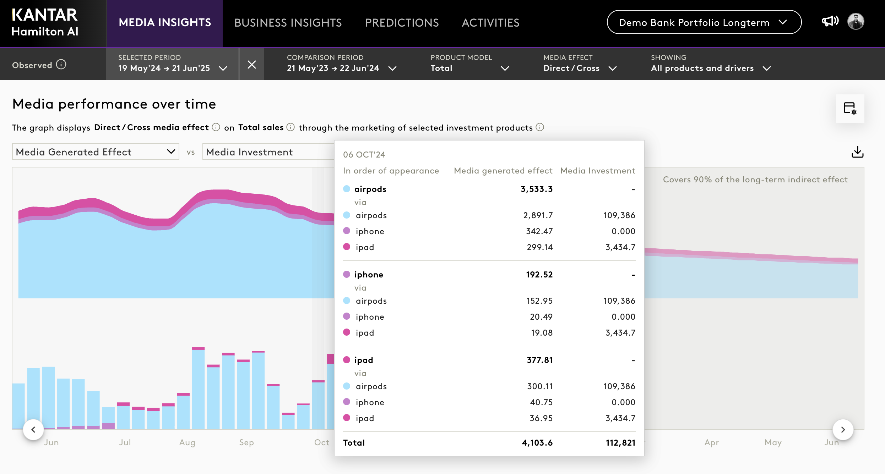Click the pink ipad color dot in tooltip

coord(347,360)
